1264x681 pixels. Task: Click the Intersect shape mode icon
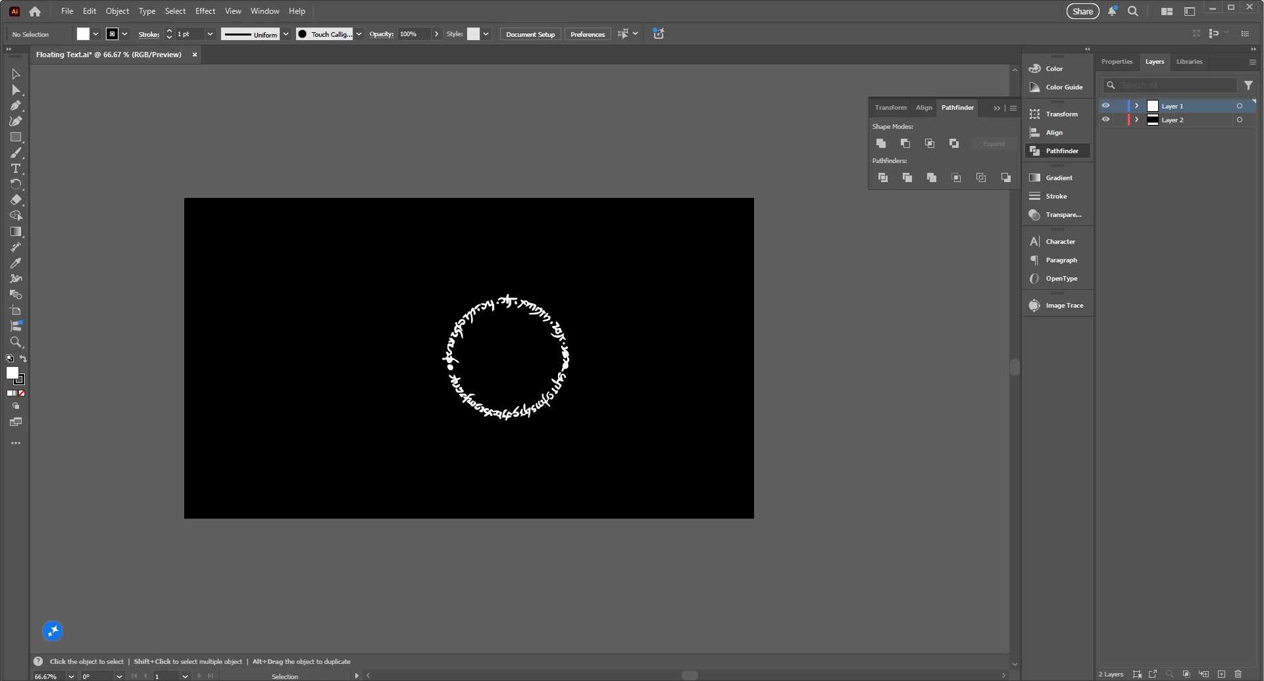coord(930,143)
